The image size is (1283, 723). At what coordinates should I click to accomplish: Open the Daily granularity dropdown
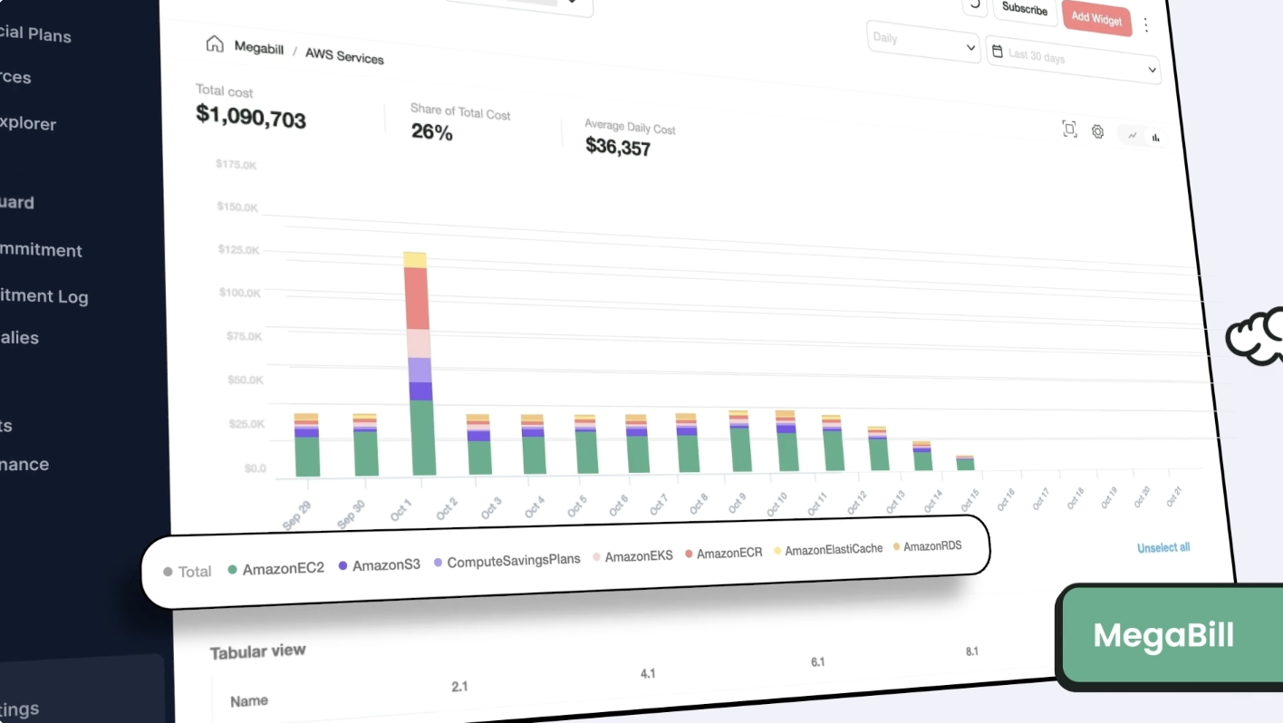click(x=922, y=41)
